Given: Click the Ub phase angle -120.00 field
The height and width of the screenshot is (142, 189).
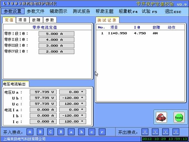Looking at the screenshot, I should point(73,98).
